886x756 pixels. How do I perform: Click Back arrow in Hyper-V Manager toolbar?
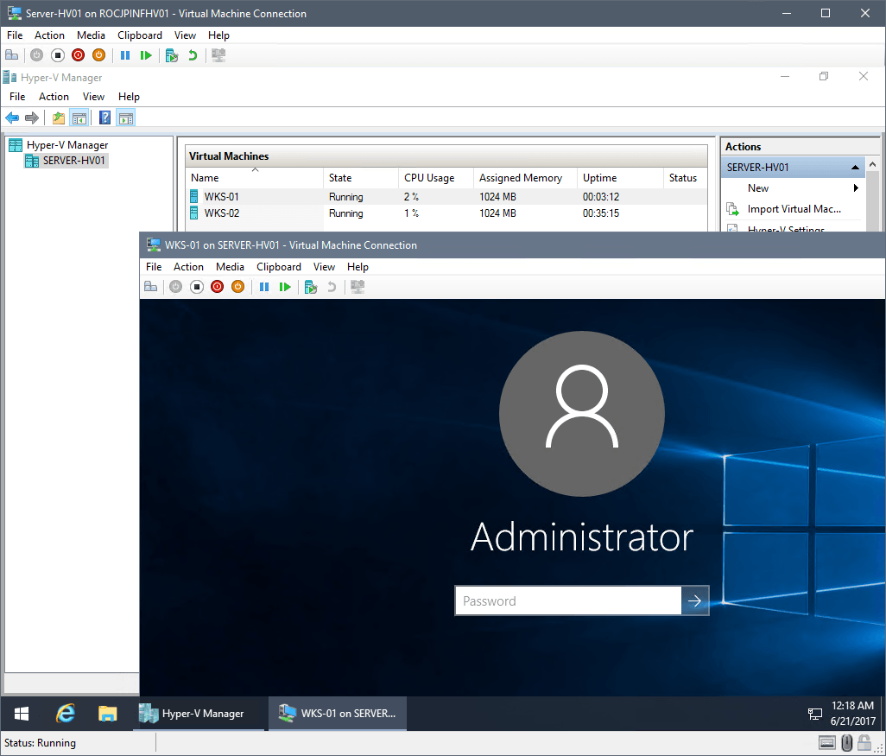click(x=12, y=118)
